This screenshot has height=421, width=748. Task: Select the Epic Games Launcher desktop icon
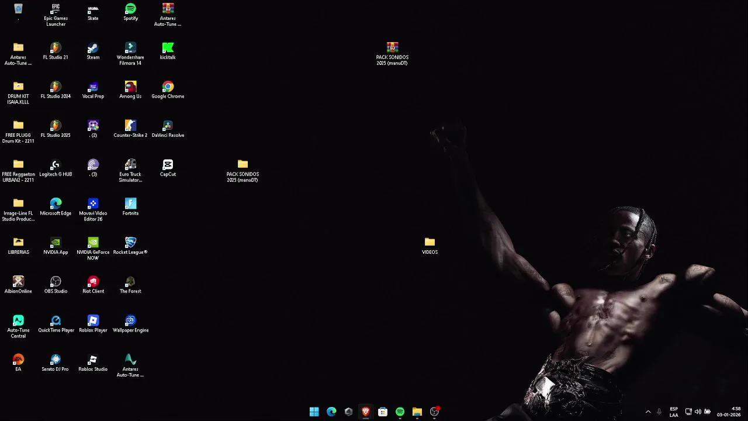(x=56, y=15)
